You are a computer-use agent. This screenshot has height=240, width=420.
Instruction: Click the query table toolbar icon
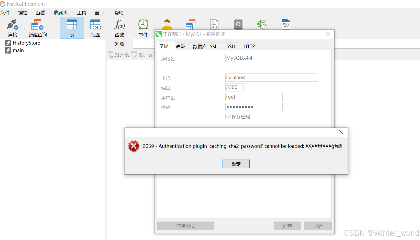coord(191,24)
